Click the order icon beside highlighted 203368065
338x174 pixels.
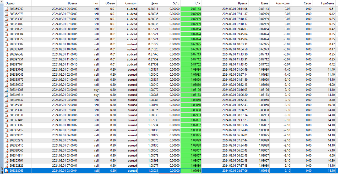(7, 171)
